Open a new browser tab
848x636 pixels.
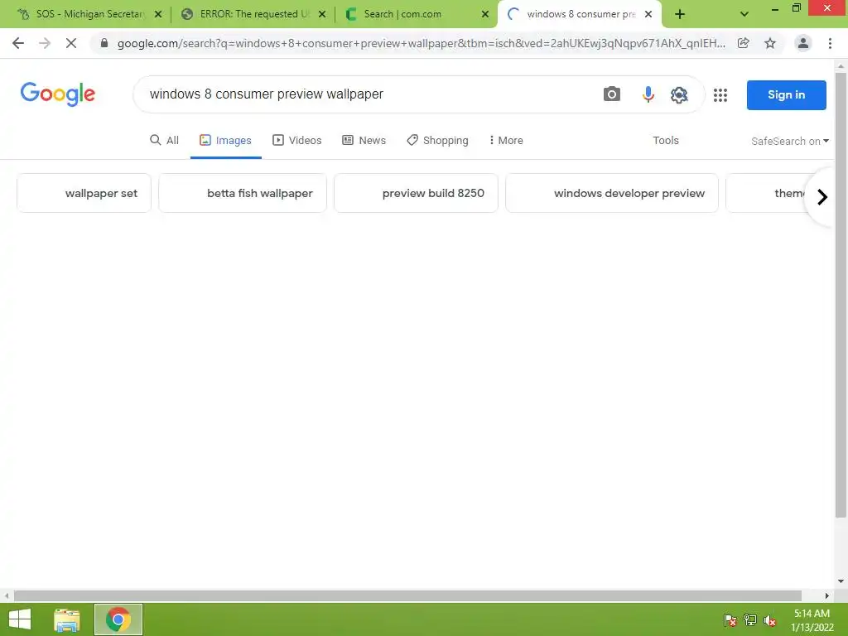tap(680, 14)
